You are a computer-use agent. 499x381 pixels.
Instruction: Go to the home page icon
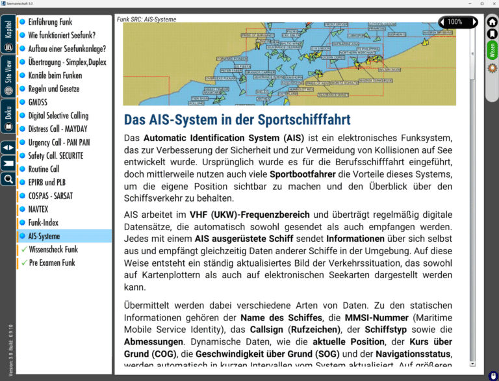coord(492,22)
